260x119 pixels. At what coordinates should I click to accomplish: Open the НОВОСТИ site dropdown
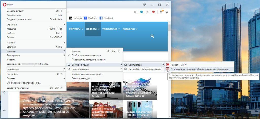[93, 29]
